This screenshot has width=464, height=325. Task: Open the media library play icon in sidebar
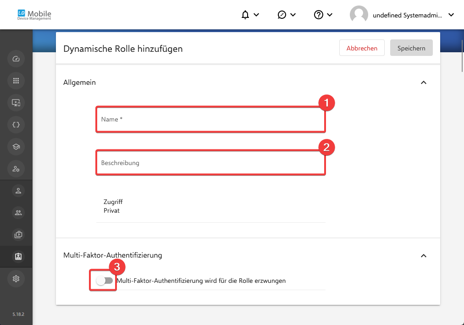[x=18, y=235]
